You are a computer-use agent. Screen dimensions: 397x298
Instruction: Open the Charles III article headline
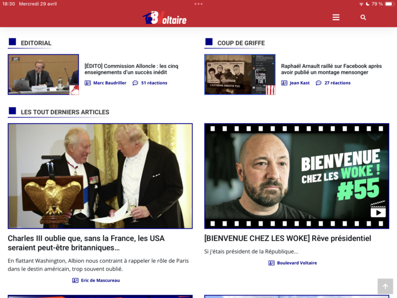[x=86, y=243]
